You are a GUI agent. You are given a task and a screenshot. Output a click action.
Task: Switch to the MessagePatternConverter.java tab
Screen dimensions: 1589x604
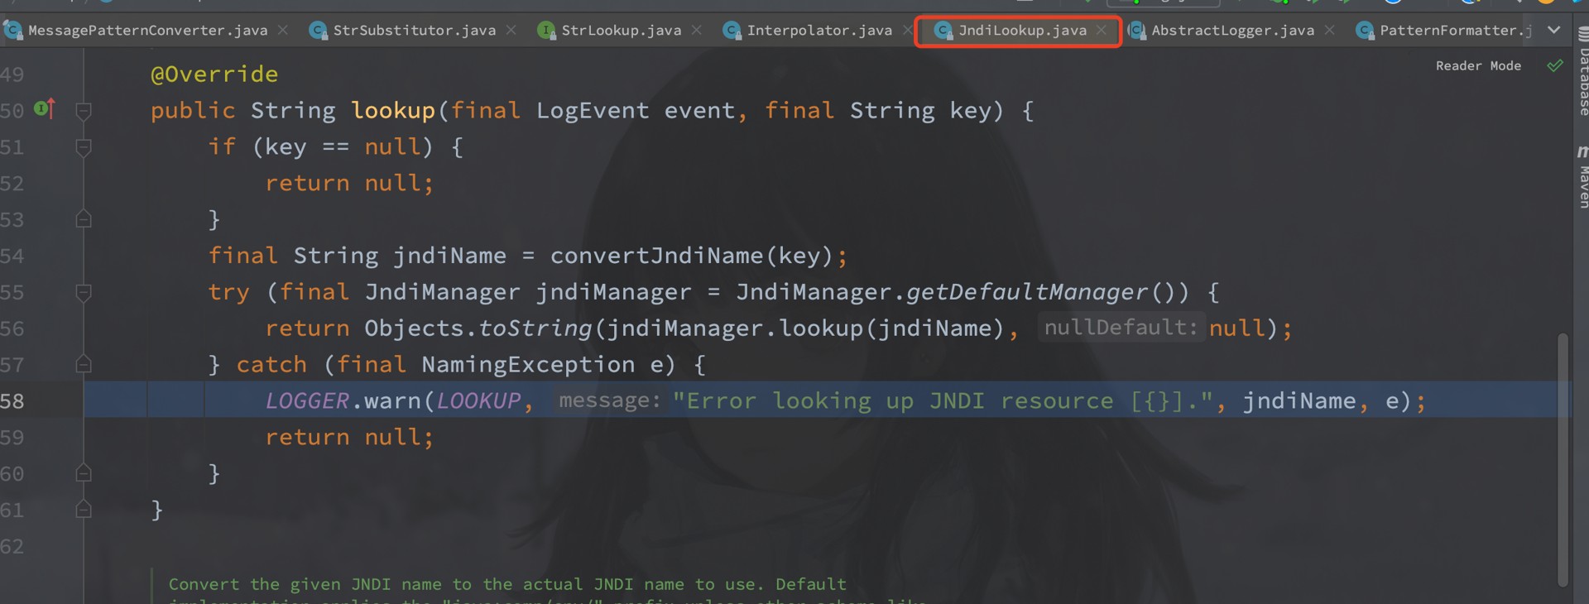[x=147, y=31]
